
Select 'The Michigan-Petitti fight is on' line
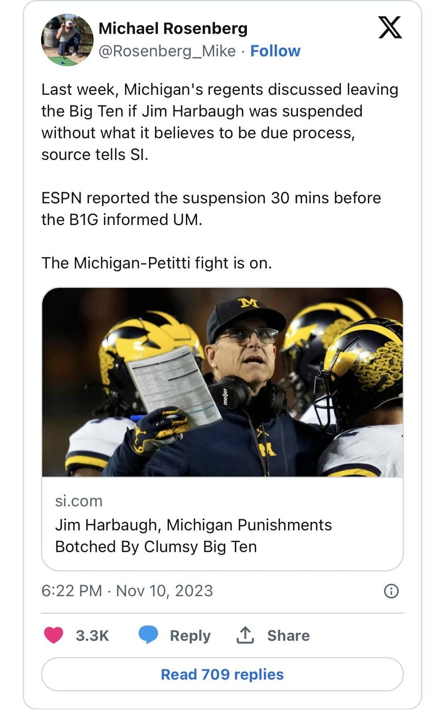(157, 263)
